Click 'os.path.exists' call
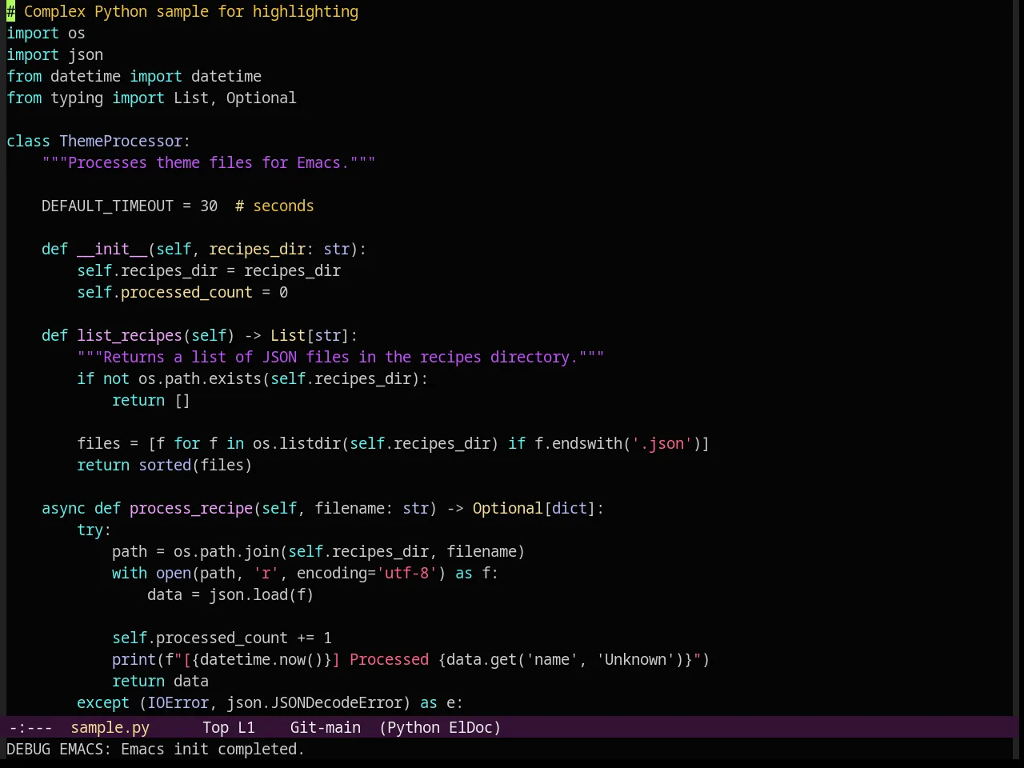The image size is (1024, 768). 200,378
